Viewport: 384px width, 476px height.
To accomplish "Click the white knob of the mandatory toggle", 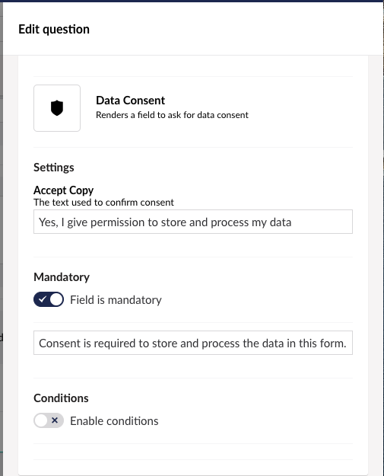I will 56,299.
